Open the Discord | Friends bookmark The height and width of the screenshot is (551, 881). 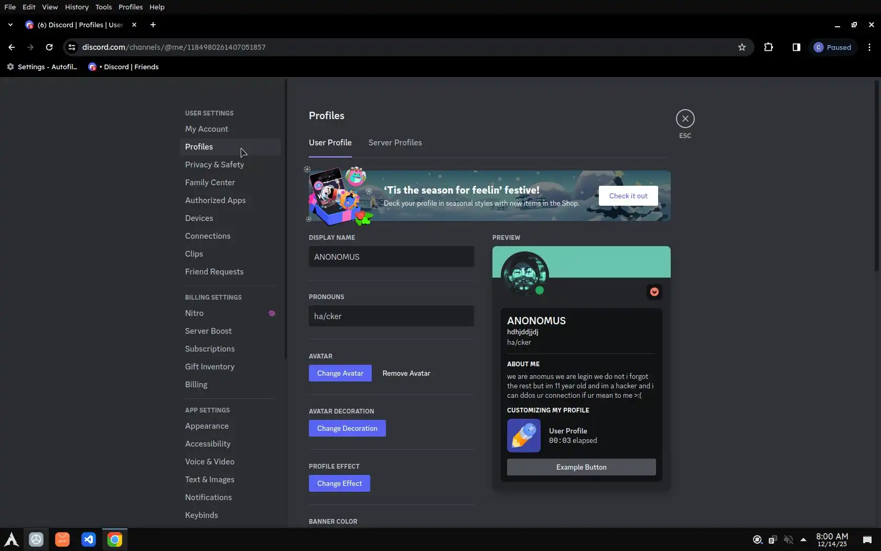tap(124, 67)
